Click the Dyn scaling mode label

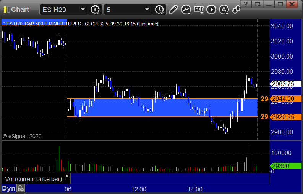point(8,188)
